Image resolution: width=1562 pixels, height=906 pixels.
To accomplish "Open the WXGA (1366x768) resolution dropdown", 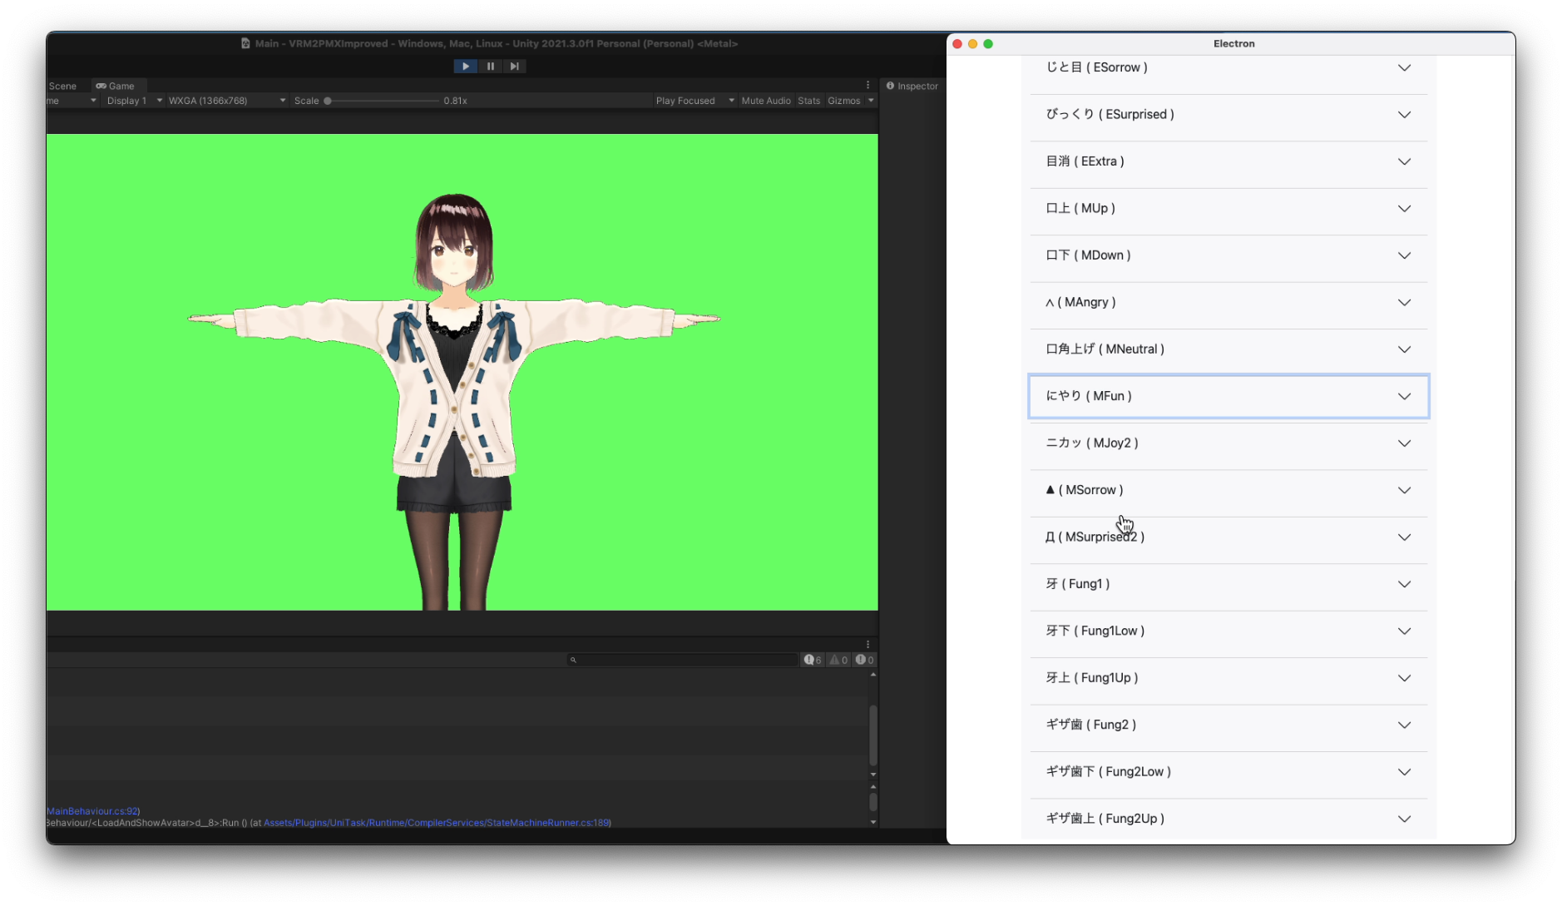I will (x=226, y=101).
